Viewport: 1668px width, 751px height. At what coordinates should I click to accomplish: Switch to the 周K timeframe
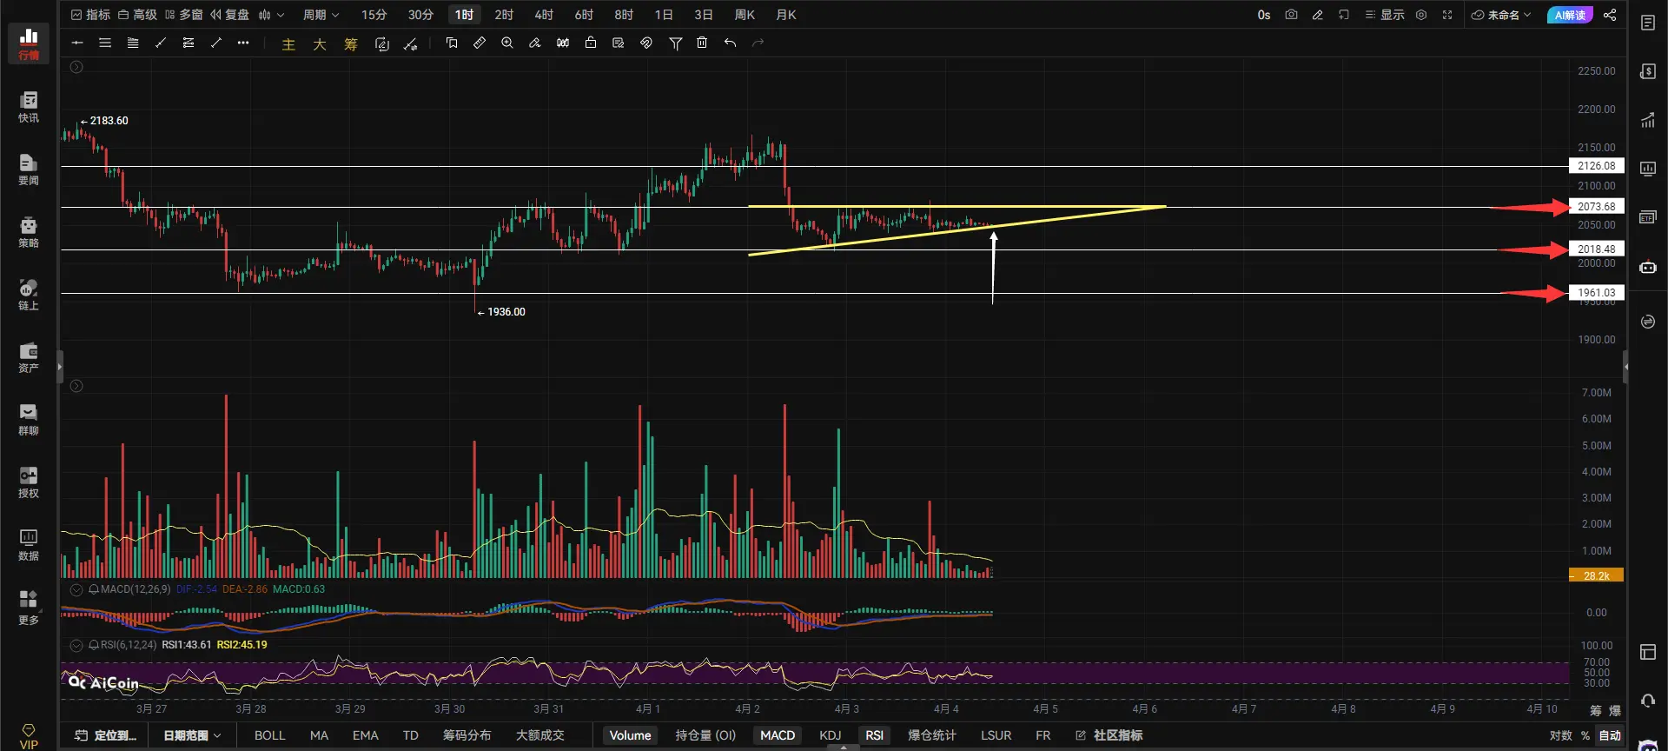(745, 15)
